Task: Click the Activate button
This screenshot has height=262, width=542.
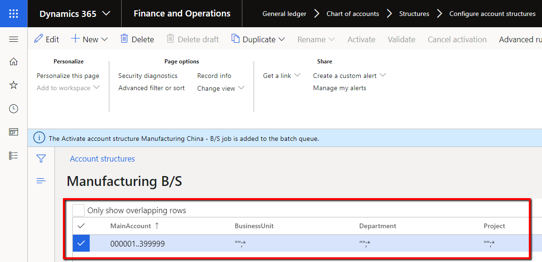Action: click(x=361, y=39)
